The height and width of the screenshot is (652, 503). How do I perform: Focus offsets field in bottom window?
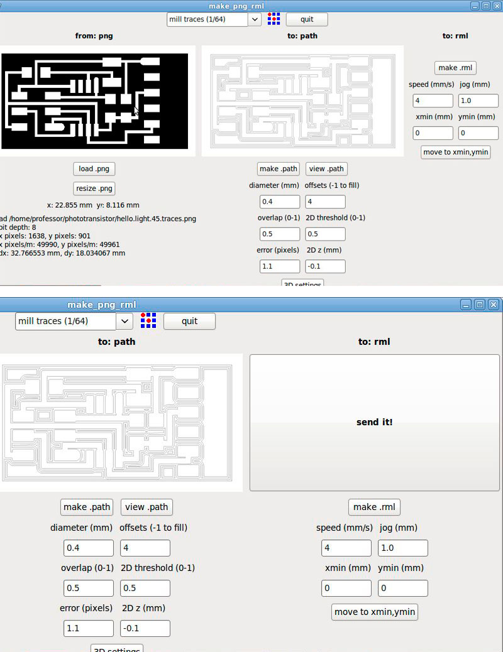145,548
